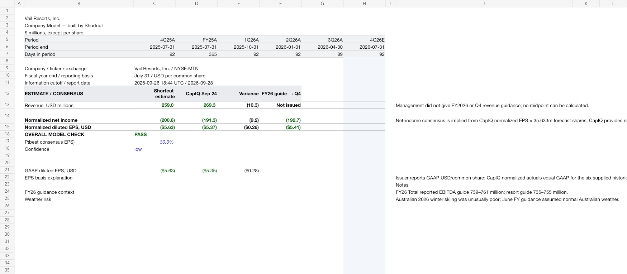
Task: Click the revenue variance (10.3) cell
Action: [238, 105]
